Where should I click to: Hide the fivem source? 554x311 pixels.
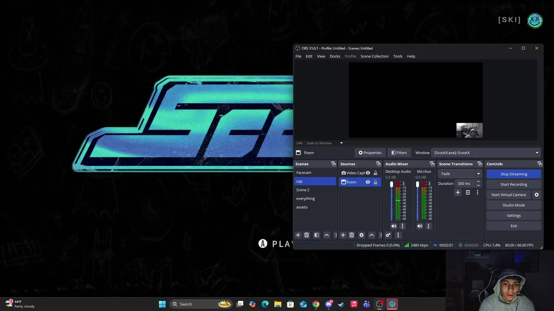[x=368, y=182]
